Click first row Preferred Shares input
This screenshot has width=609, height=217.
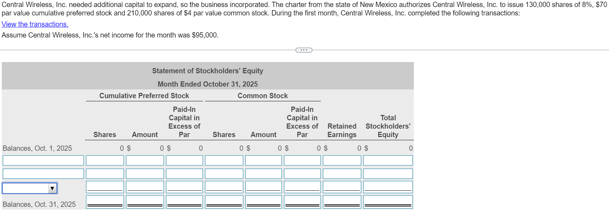click(x=105, y=161)
